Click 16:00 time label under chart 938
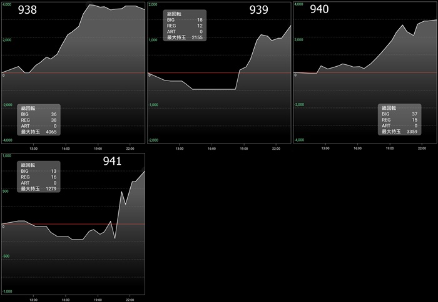Image resolution: width=438 pixels, height=302 pixels. (x=66, y=149)
